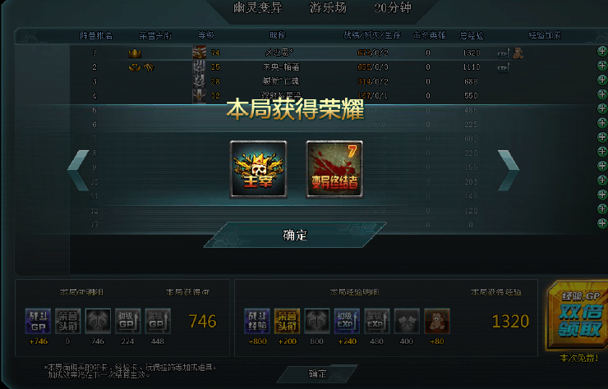Click the gold crown icon in the rank 1 row
The width and height of the screenshot is (608, 389).
[135, 53]
